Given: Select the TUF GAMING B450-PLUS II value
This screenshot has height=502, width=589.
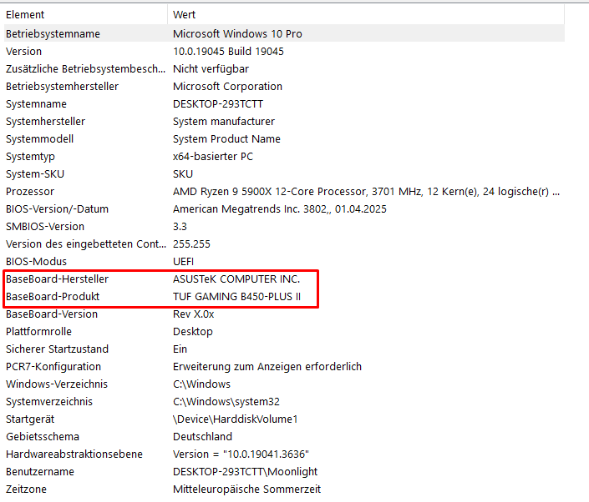Looking at the screenshot, I should [x=236, y=297].
